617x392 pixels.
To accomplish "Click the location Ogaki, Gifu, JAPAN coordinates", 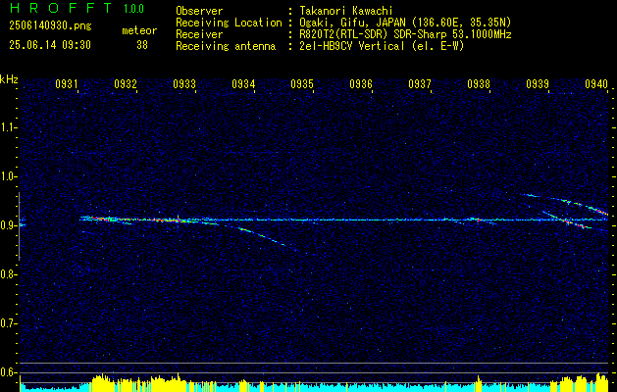I will point(404,23).
